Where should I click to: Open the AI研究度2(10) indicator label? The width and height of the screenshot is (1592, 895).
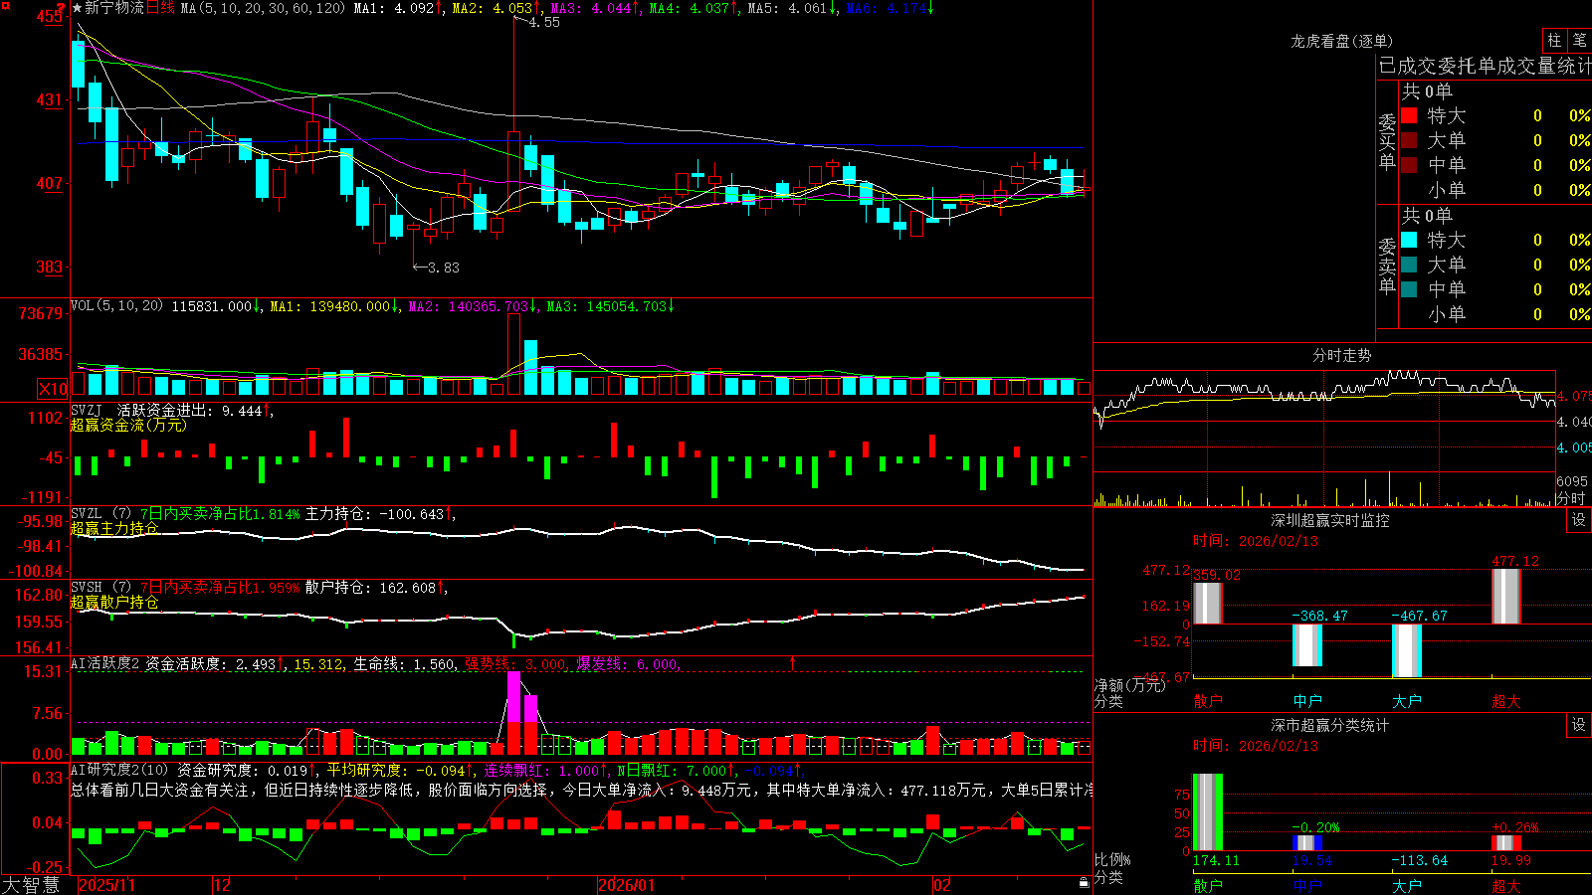point(120,770)
